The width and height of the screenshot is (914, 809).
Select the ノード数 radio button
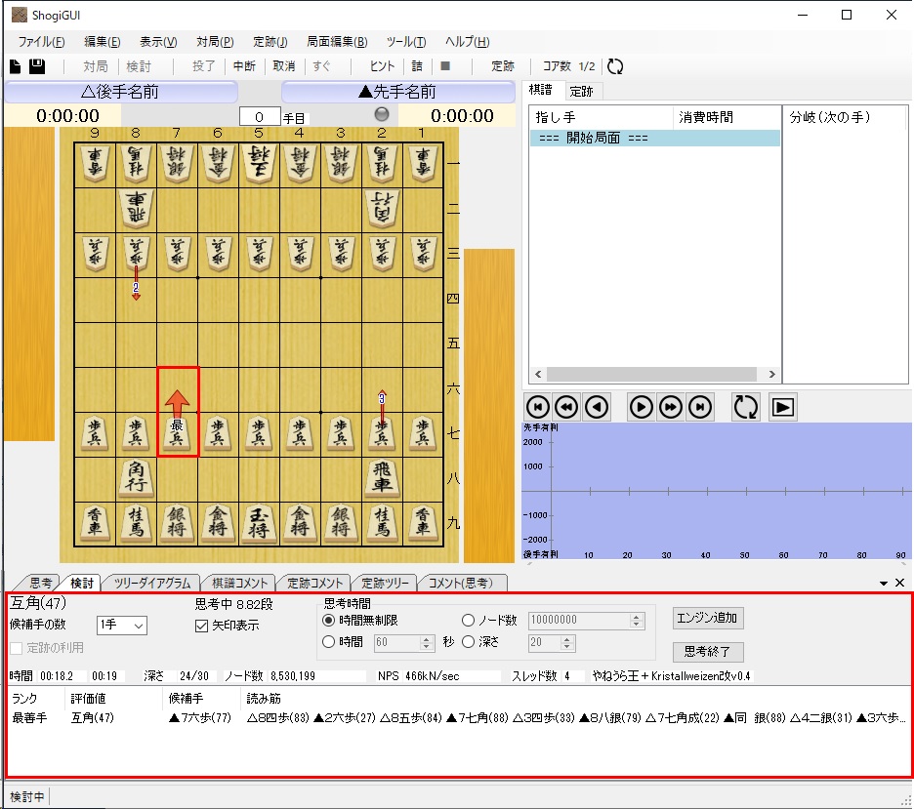click(468, 621)
